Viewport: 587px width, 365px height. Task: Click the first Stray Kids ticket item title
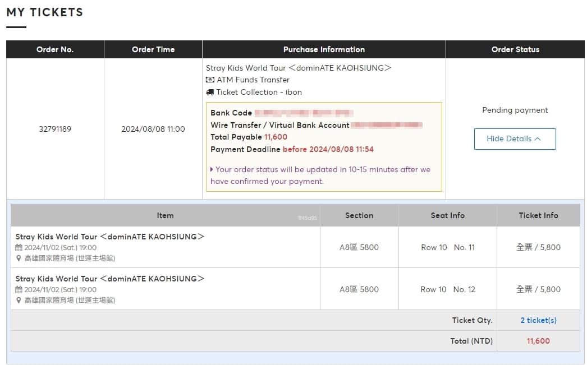pyautogui.click(x=110, y=237)
